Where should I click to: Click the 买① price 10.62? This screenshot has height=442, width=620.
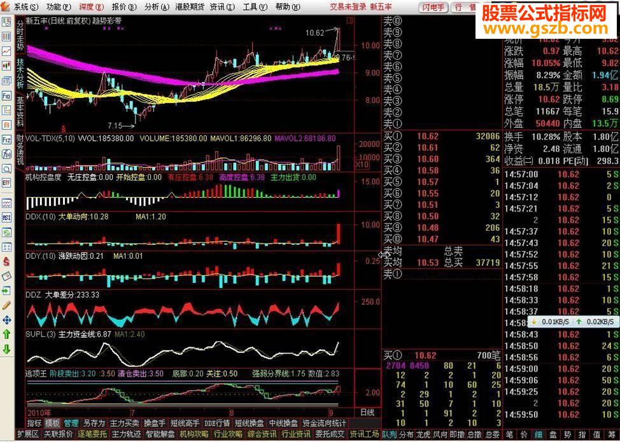coord(427,136)
